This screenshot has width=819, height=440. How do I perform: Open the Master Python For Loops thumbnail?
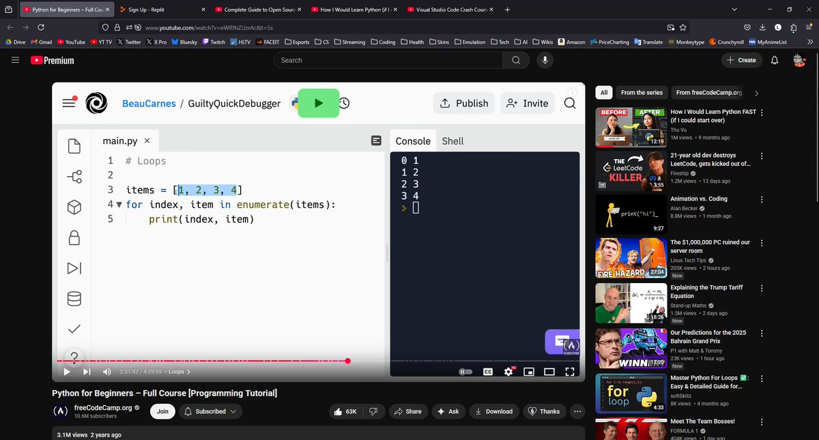[631, 393]
